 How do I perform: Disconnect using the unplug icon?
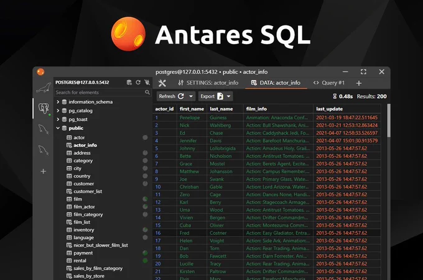[147, 83]
